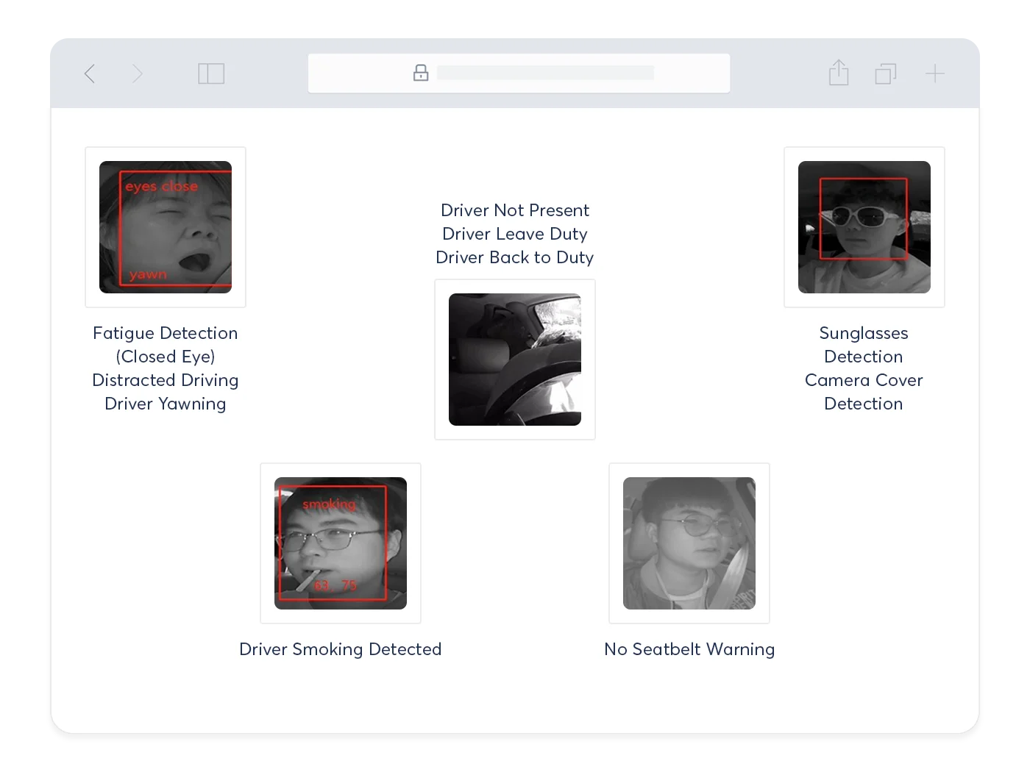Open the driver smoking thumbnail
This screenshot has width=1030, height=772.
(341, 543)
